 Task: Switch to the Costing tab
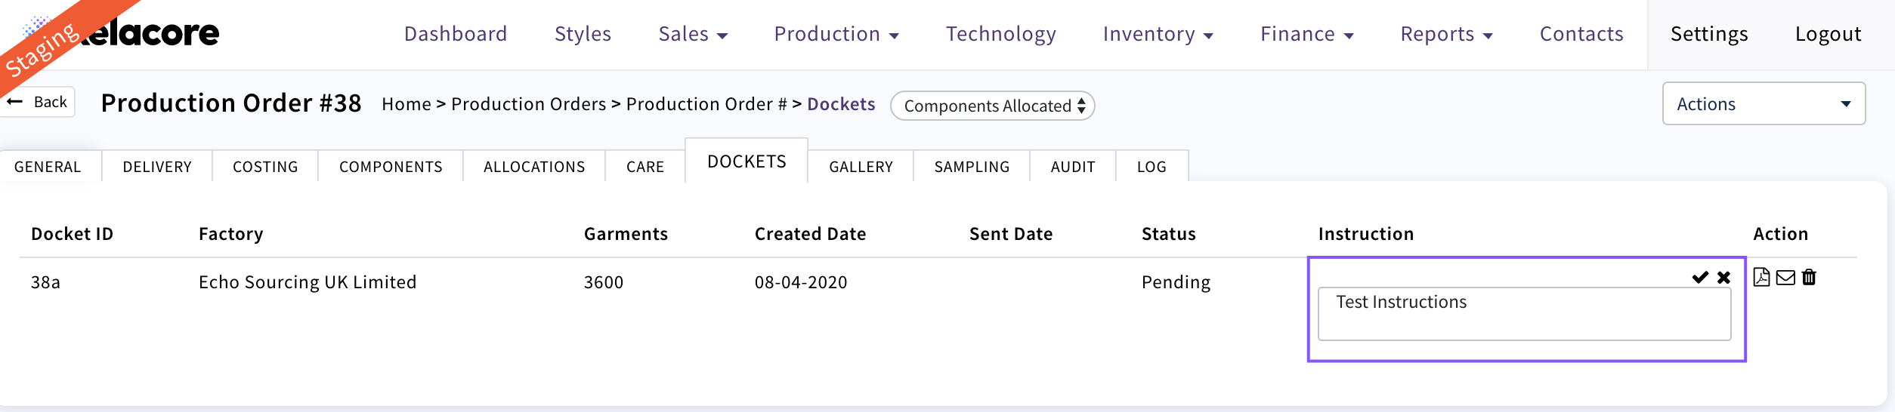point(265,167)
